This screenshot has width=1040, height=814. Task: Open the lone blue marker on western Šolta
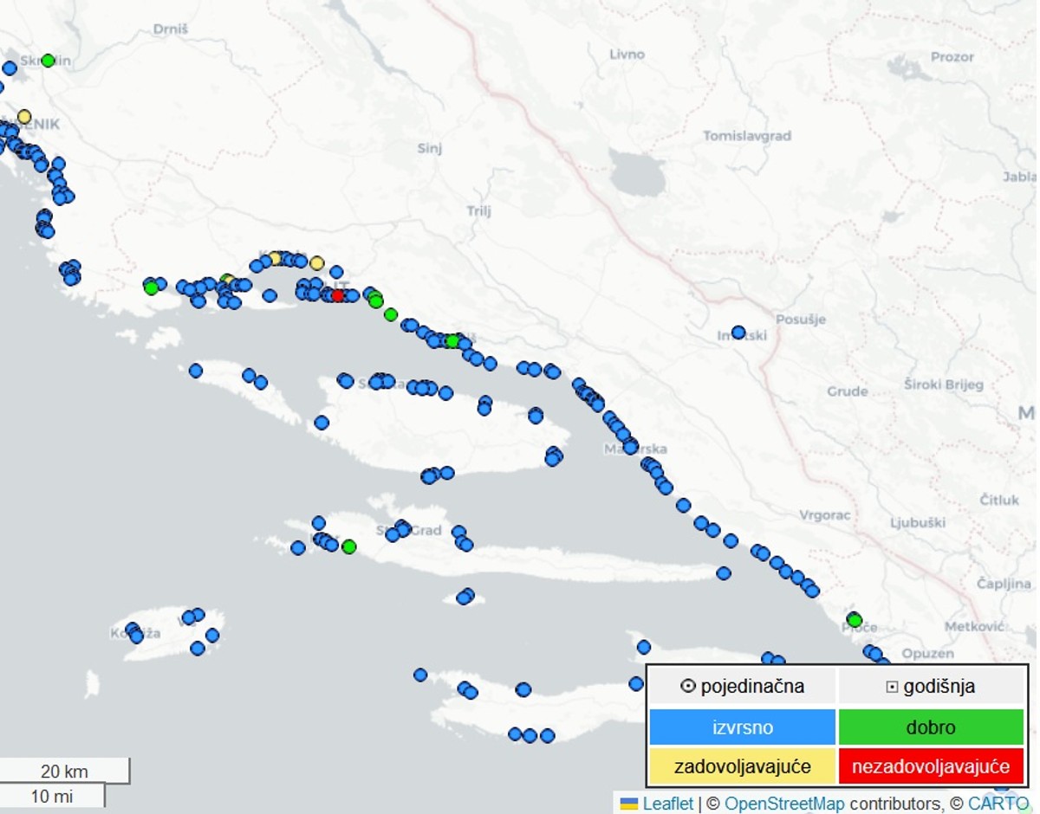pos(196,371)
